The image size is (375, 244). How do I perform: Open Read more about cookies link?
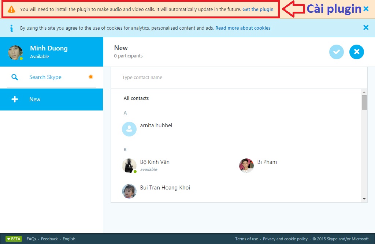(x=243, y=28)
